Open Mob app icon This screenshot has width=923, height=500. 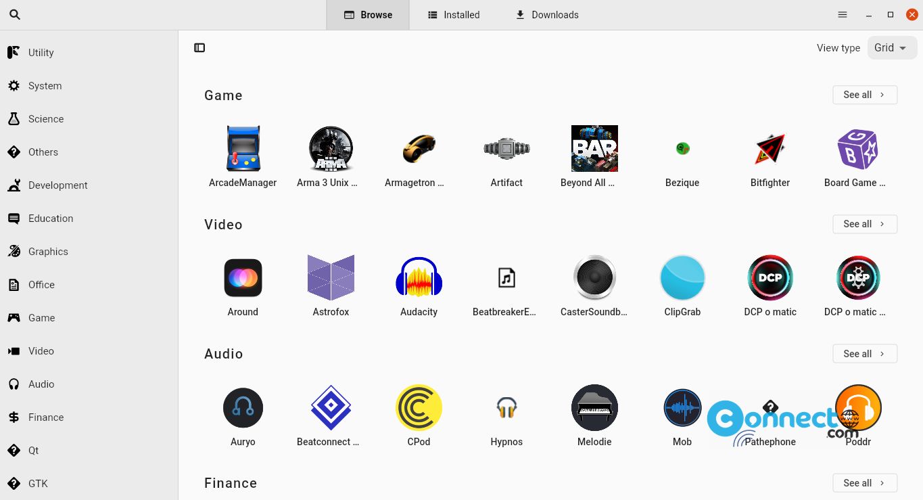(682, 408)
